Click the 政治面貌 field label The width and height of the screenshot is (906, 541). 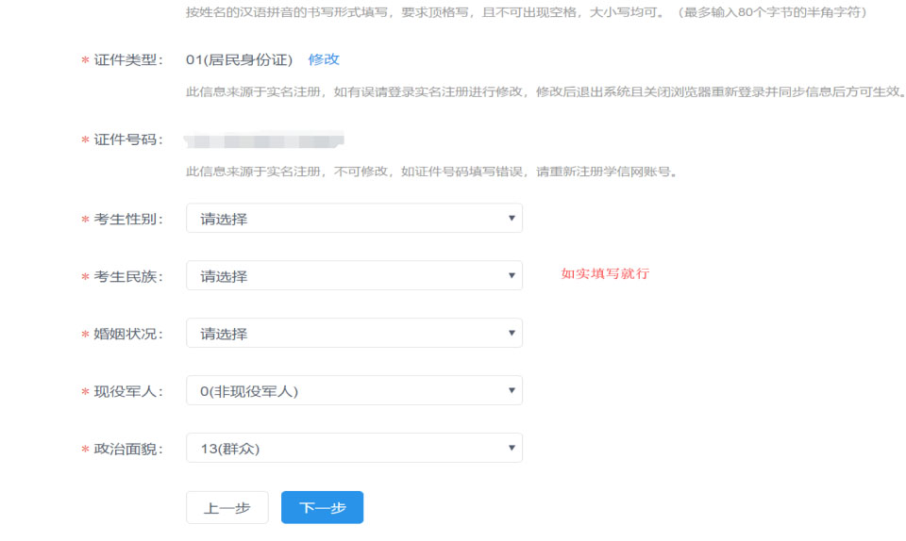[x=128, y=449]
